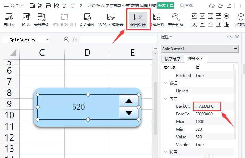Select the 开发工具 tab
The image size is (245, 158).
point(166,6)
